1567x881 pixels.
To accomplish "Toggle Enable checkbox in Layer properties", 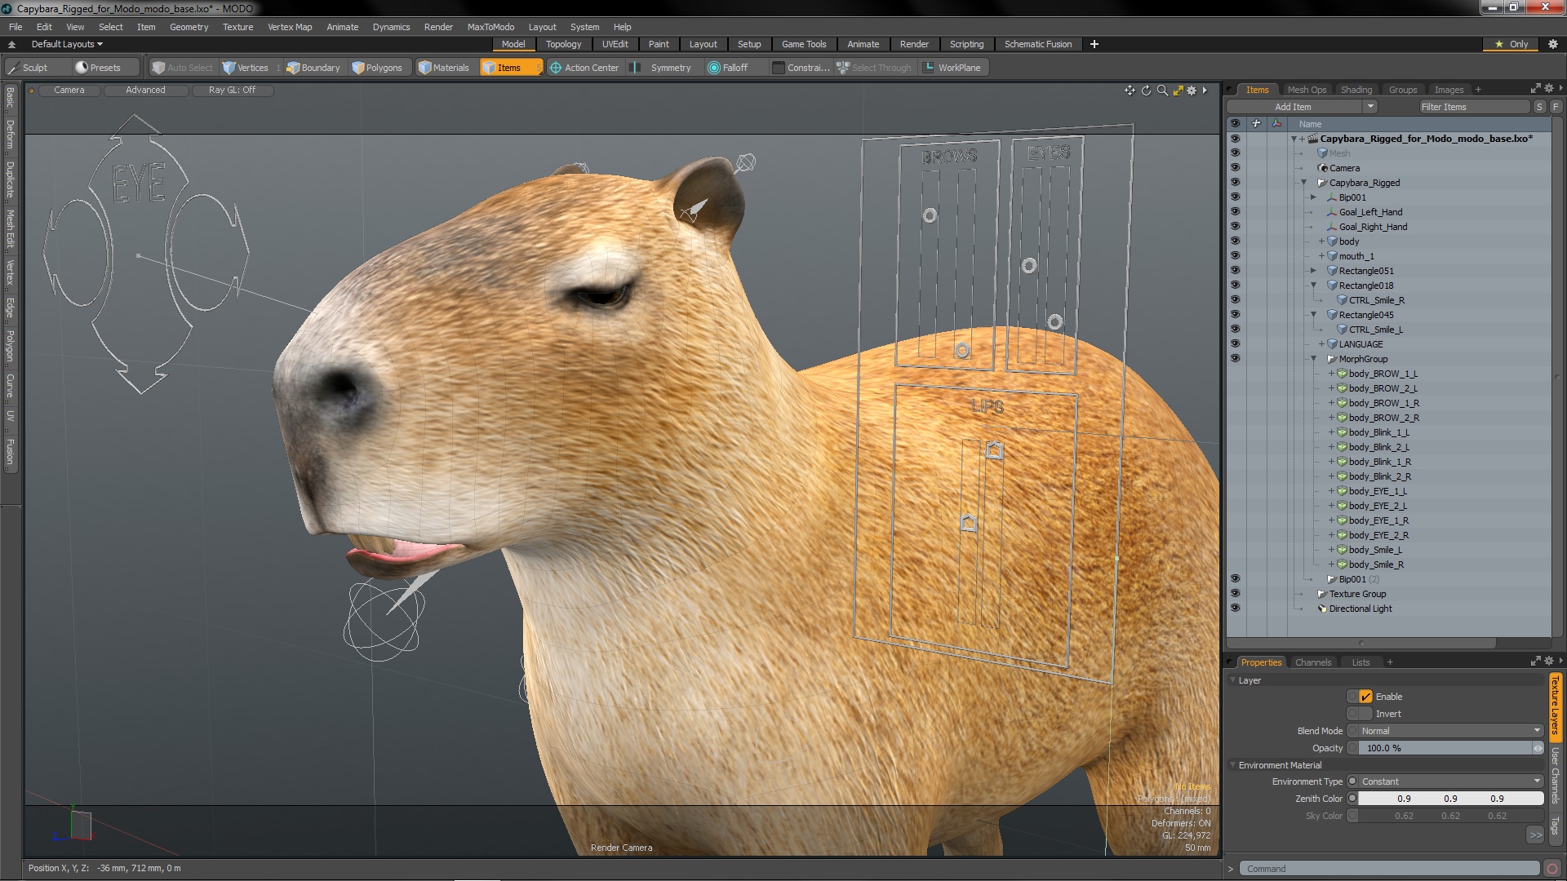I will (x=1364, y=696).
